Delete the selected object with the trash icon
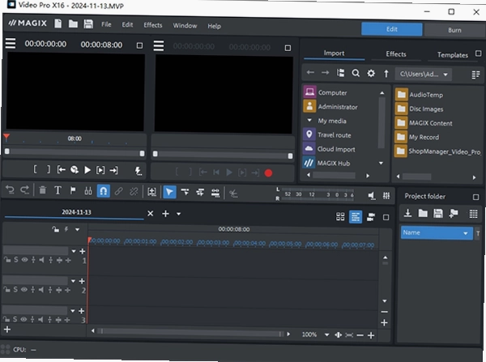The width and height of the screenshot is (486, 362). click(x=42, y=190)
